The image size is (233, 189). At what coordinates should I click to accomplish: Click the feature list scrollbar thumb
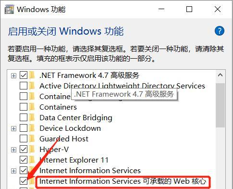220,105
